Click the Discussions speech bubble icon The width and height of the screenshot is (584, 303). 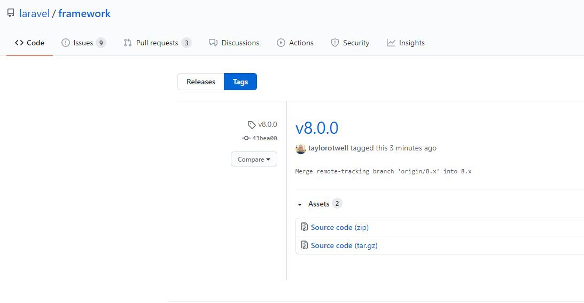click(x=213, y=43)
